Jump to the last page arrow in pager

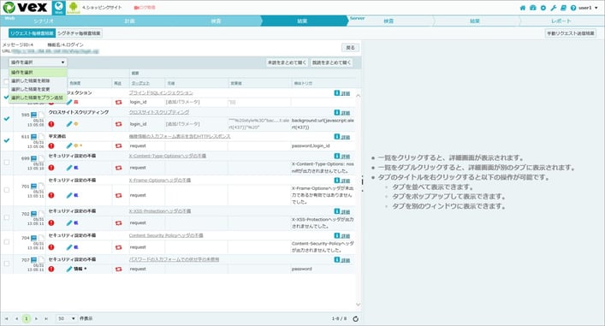coord(46,318)
